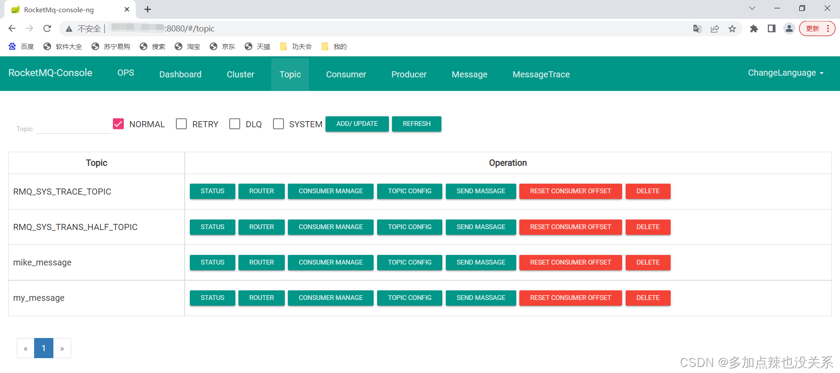This screenshot has height=373, width=840.
Task: Select the Topic nav tab
Action: point(290,74)
